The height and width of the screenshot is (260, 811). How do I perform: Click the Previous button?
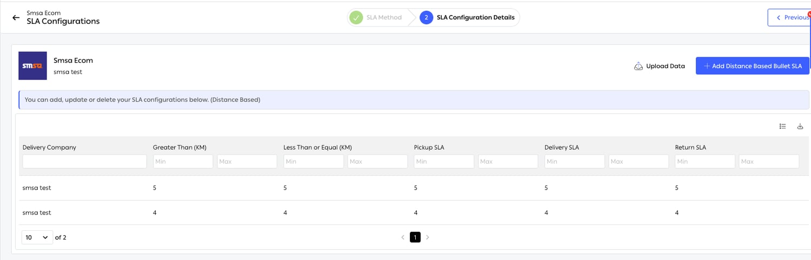[789, 17]
